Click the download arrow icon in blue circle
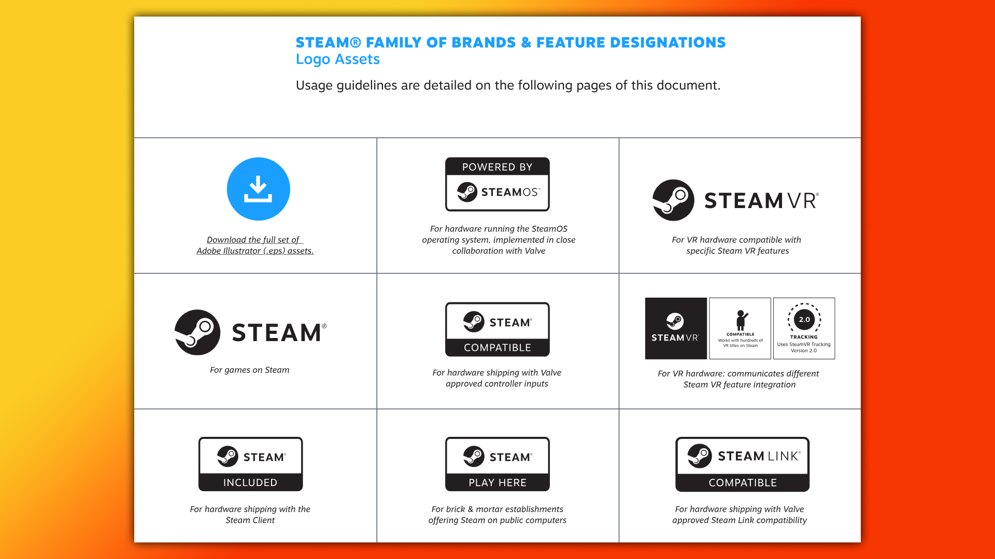 point(258,190)
